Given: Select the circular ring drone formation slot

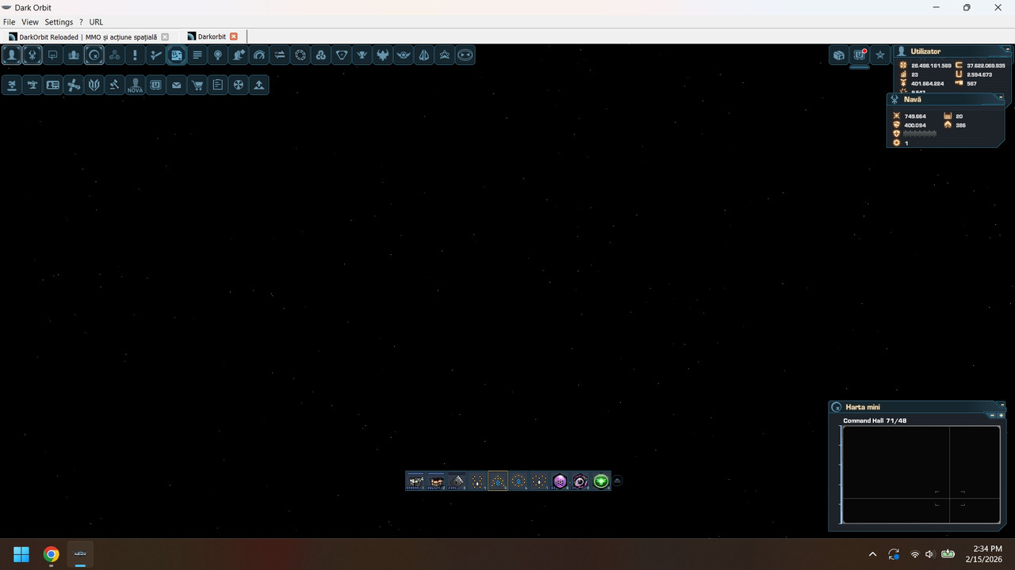Looking at the screenshot, I should [x=519, y=481].
